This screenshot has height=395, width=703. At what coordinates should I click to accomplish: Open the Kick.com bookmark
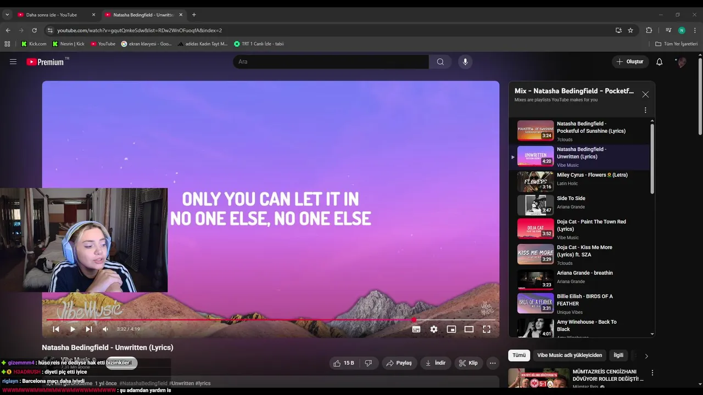click(x=34, y=44)
